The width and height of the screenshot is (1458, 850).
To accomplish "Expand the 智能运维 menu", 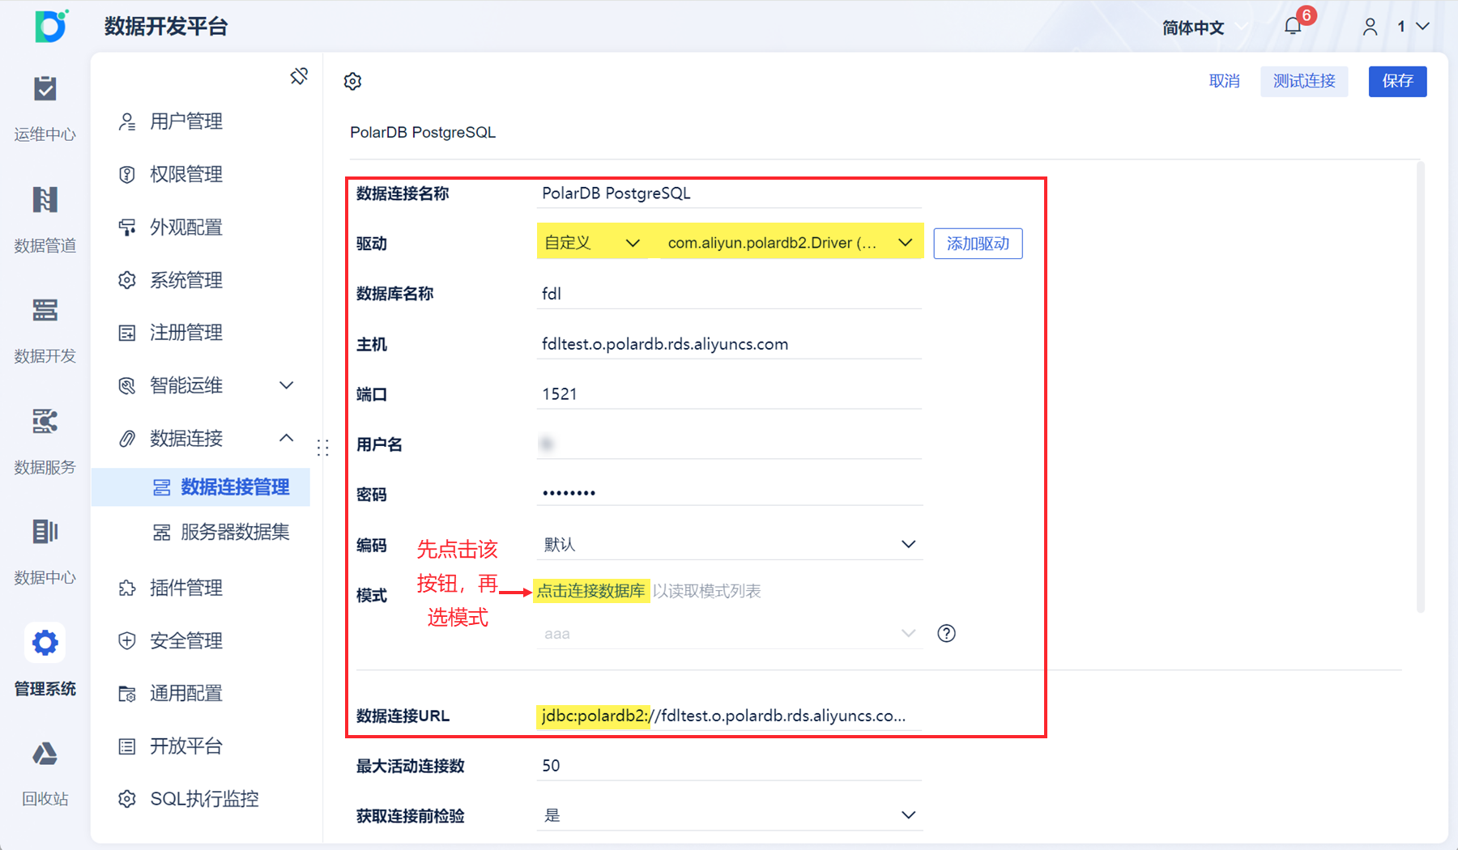I will pyautogui.click(x=287, y=385).
